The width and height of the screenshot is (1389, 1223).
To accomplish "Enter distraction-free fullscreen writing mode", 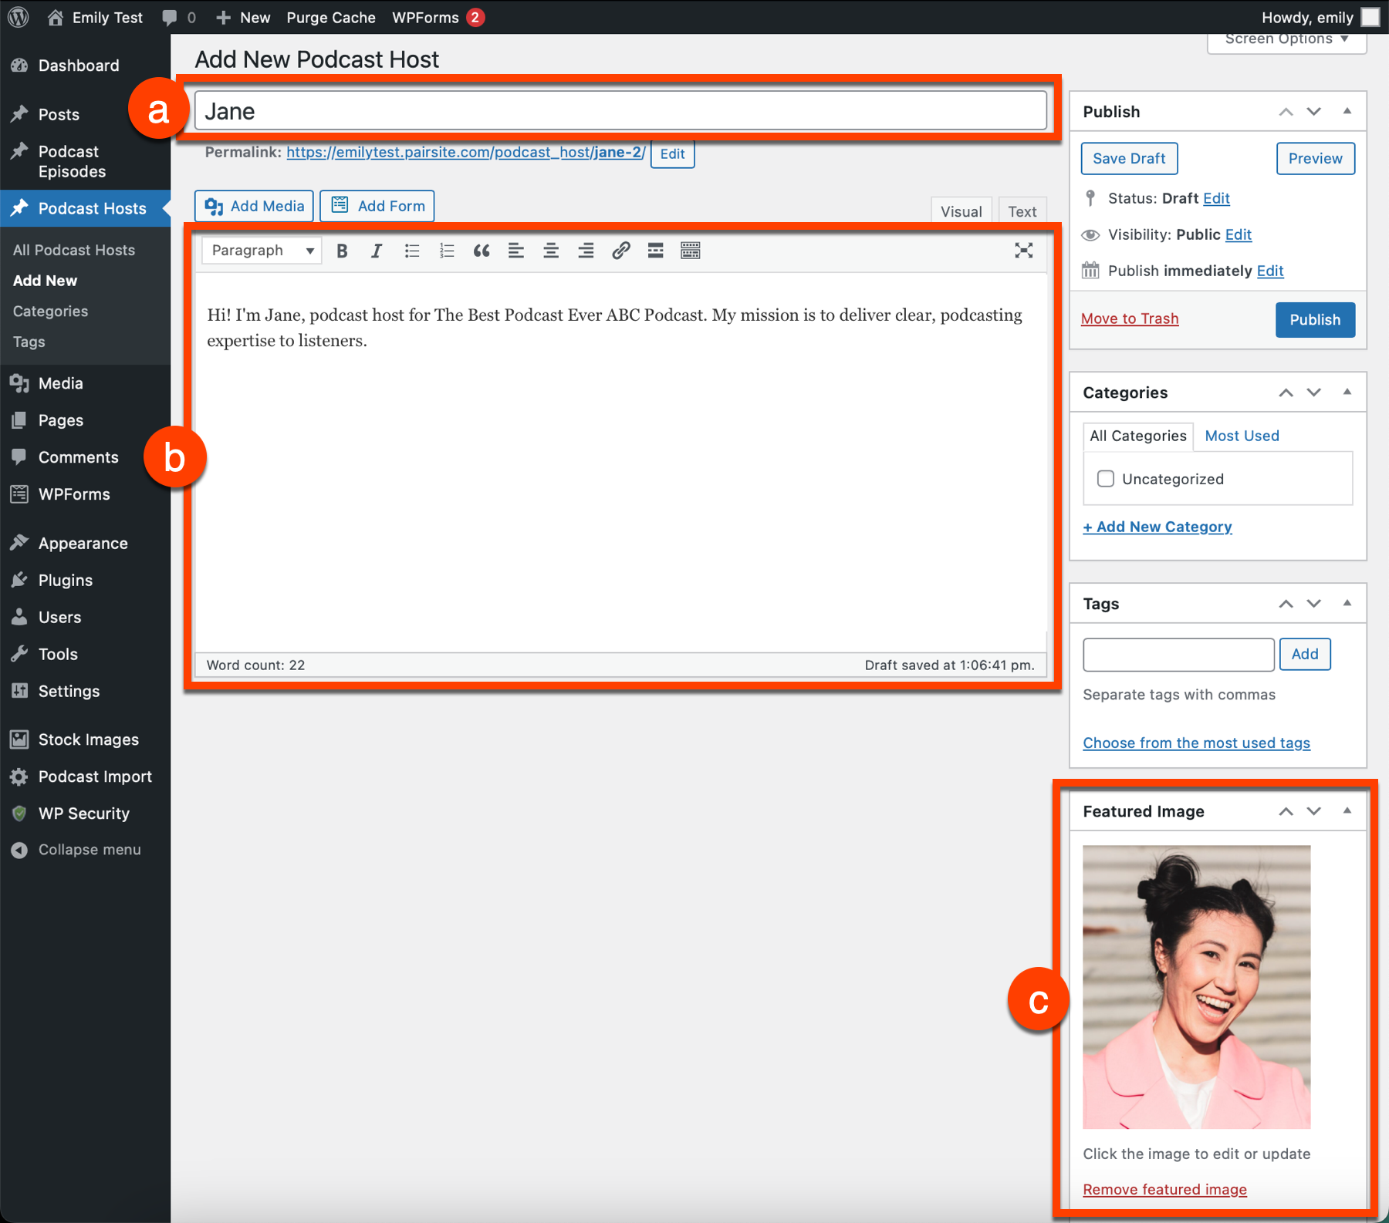I will tap(1024, 251).
